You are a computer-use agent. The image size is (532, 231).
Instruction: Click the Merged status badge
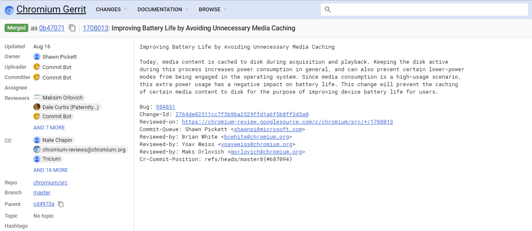17,28
